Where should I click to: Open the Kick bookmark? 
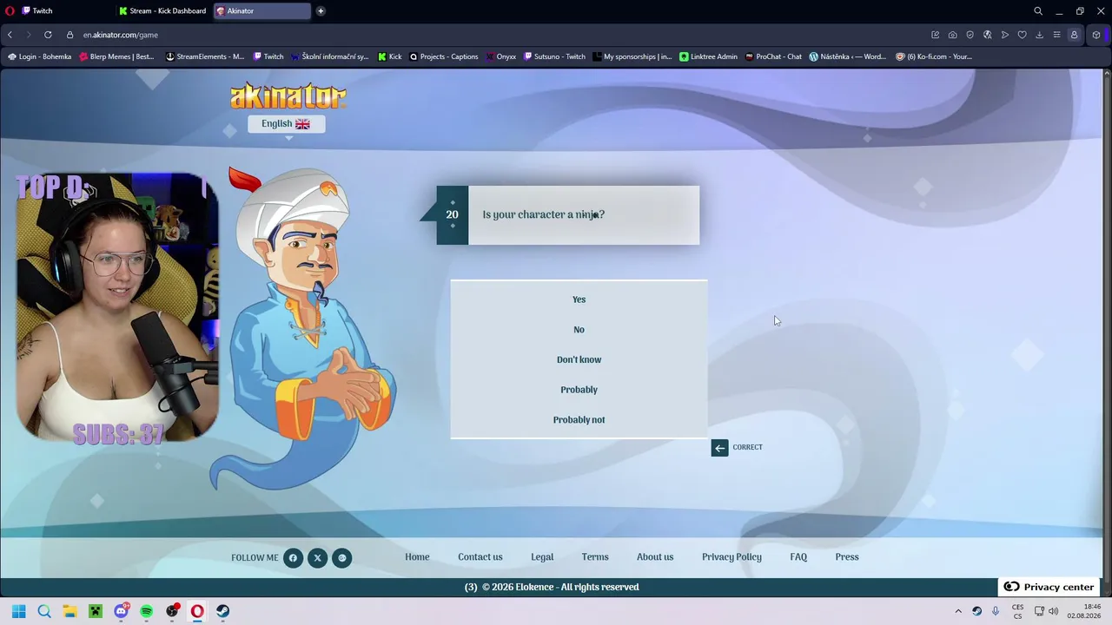coord(390,57)
